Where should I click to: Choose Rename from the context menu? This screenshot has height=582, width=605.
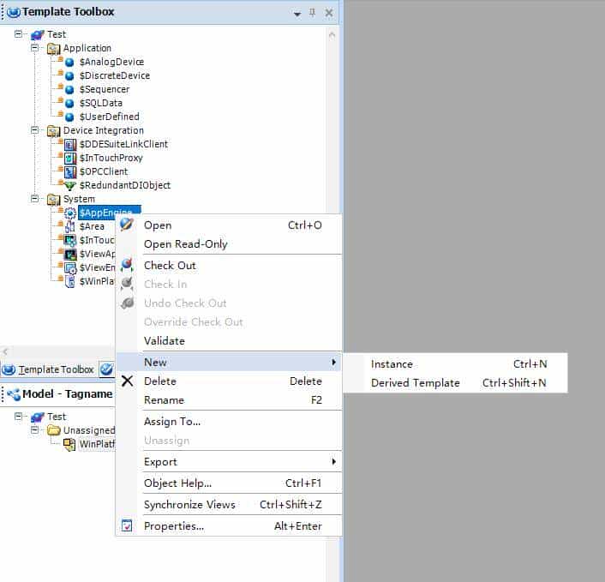[229, 400]
